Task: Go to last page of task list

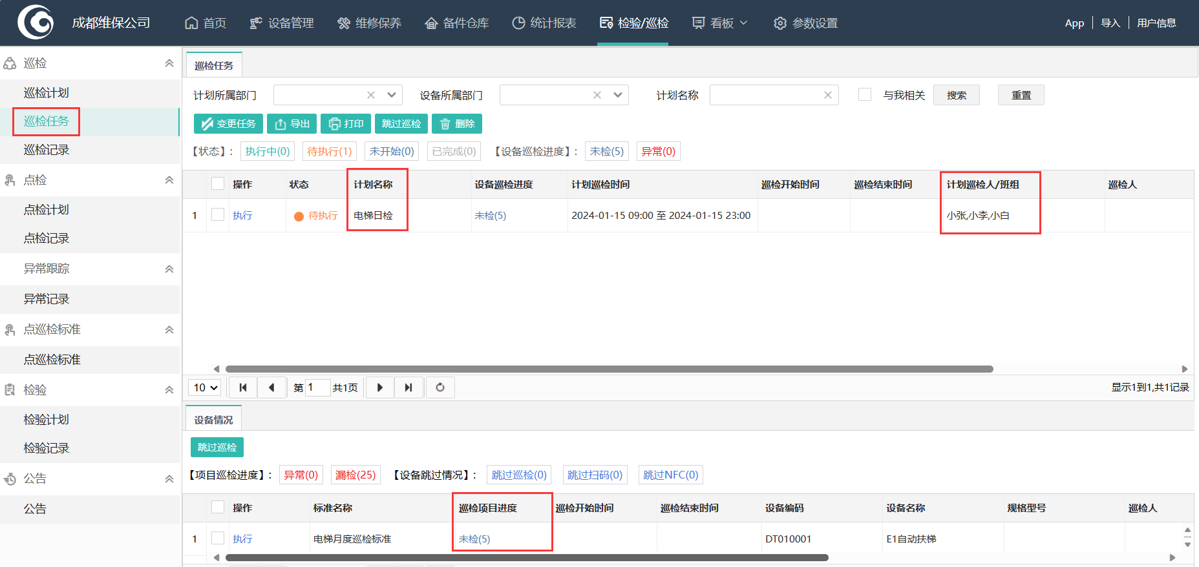Action: [x=409, y=387]
